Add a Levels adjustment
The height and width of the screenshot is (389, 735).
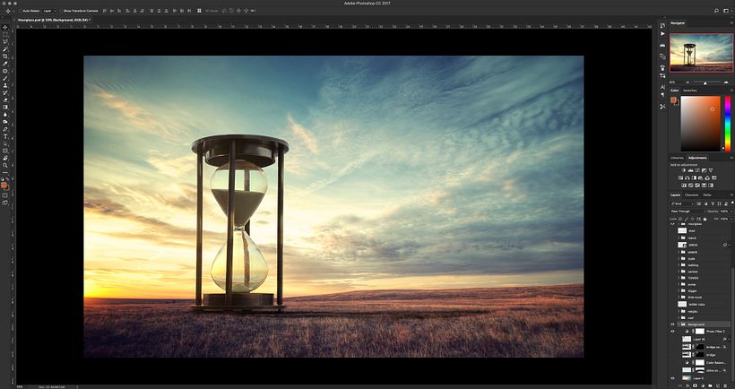pyautogui.click(x=690, y=170)
